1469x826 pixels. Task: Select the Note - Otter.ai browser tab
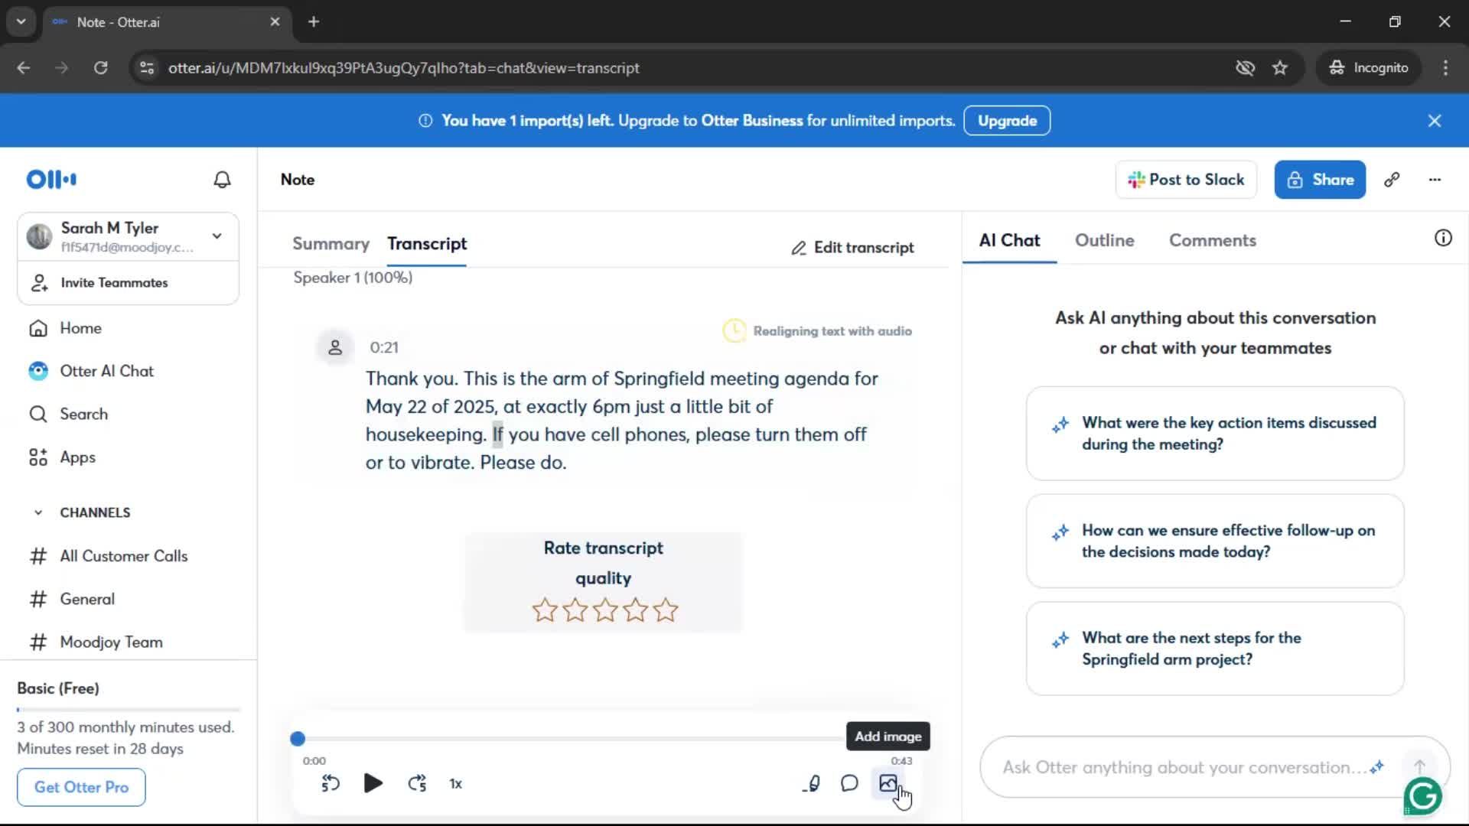tap(165, 22)
